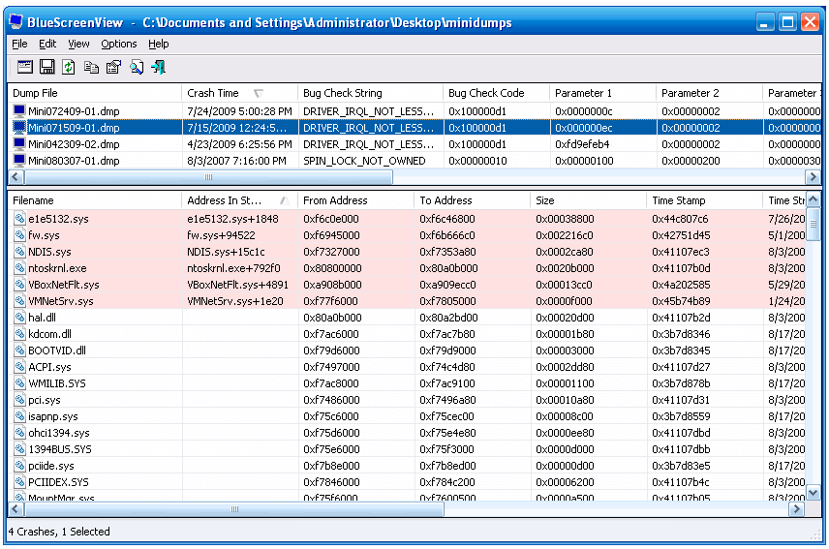Viewport: 829px width, 549px height.
Task: Click the Exit door toolbar icon
Action: [x=158, y=67]
